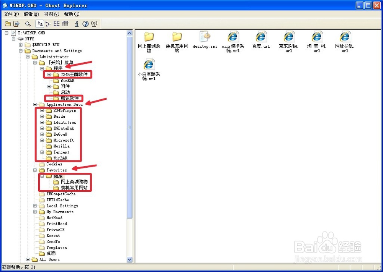Select the IECompatCache folder in tree
This screenshot has height=272, width=383.
[61, 194]
